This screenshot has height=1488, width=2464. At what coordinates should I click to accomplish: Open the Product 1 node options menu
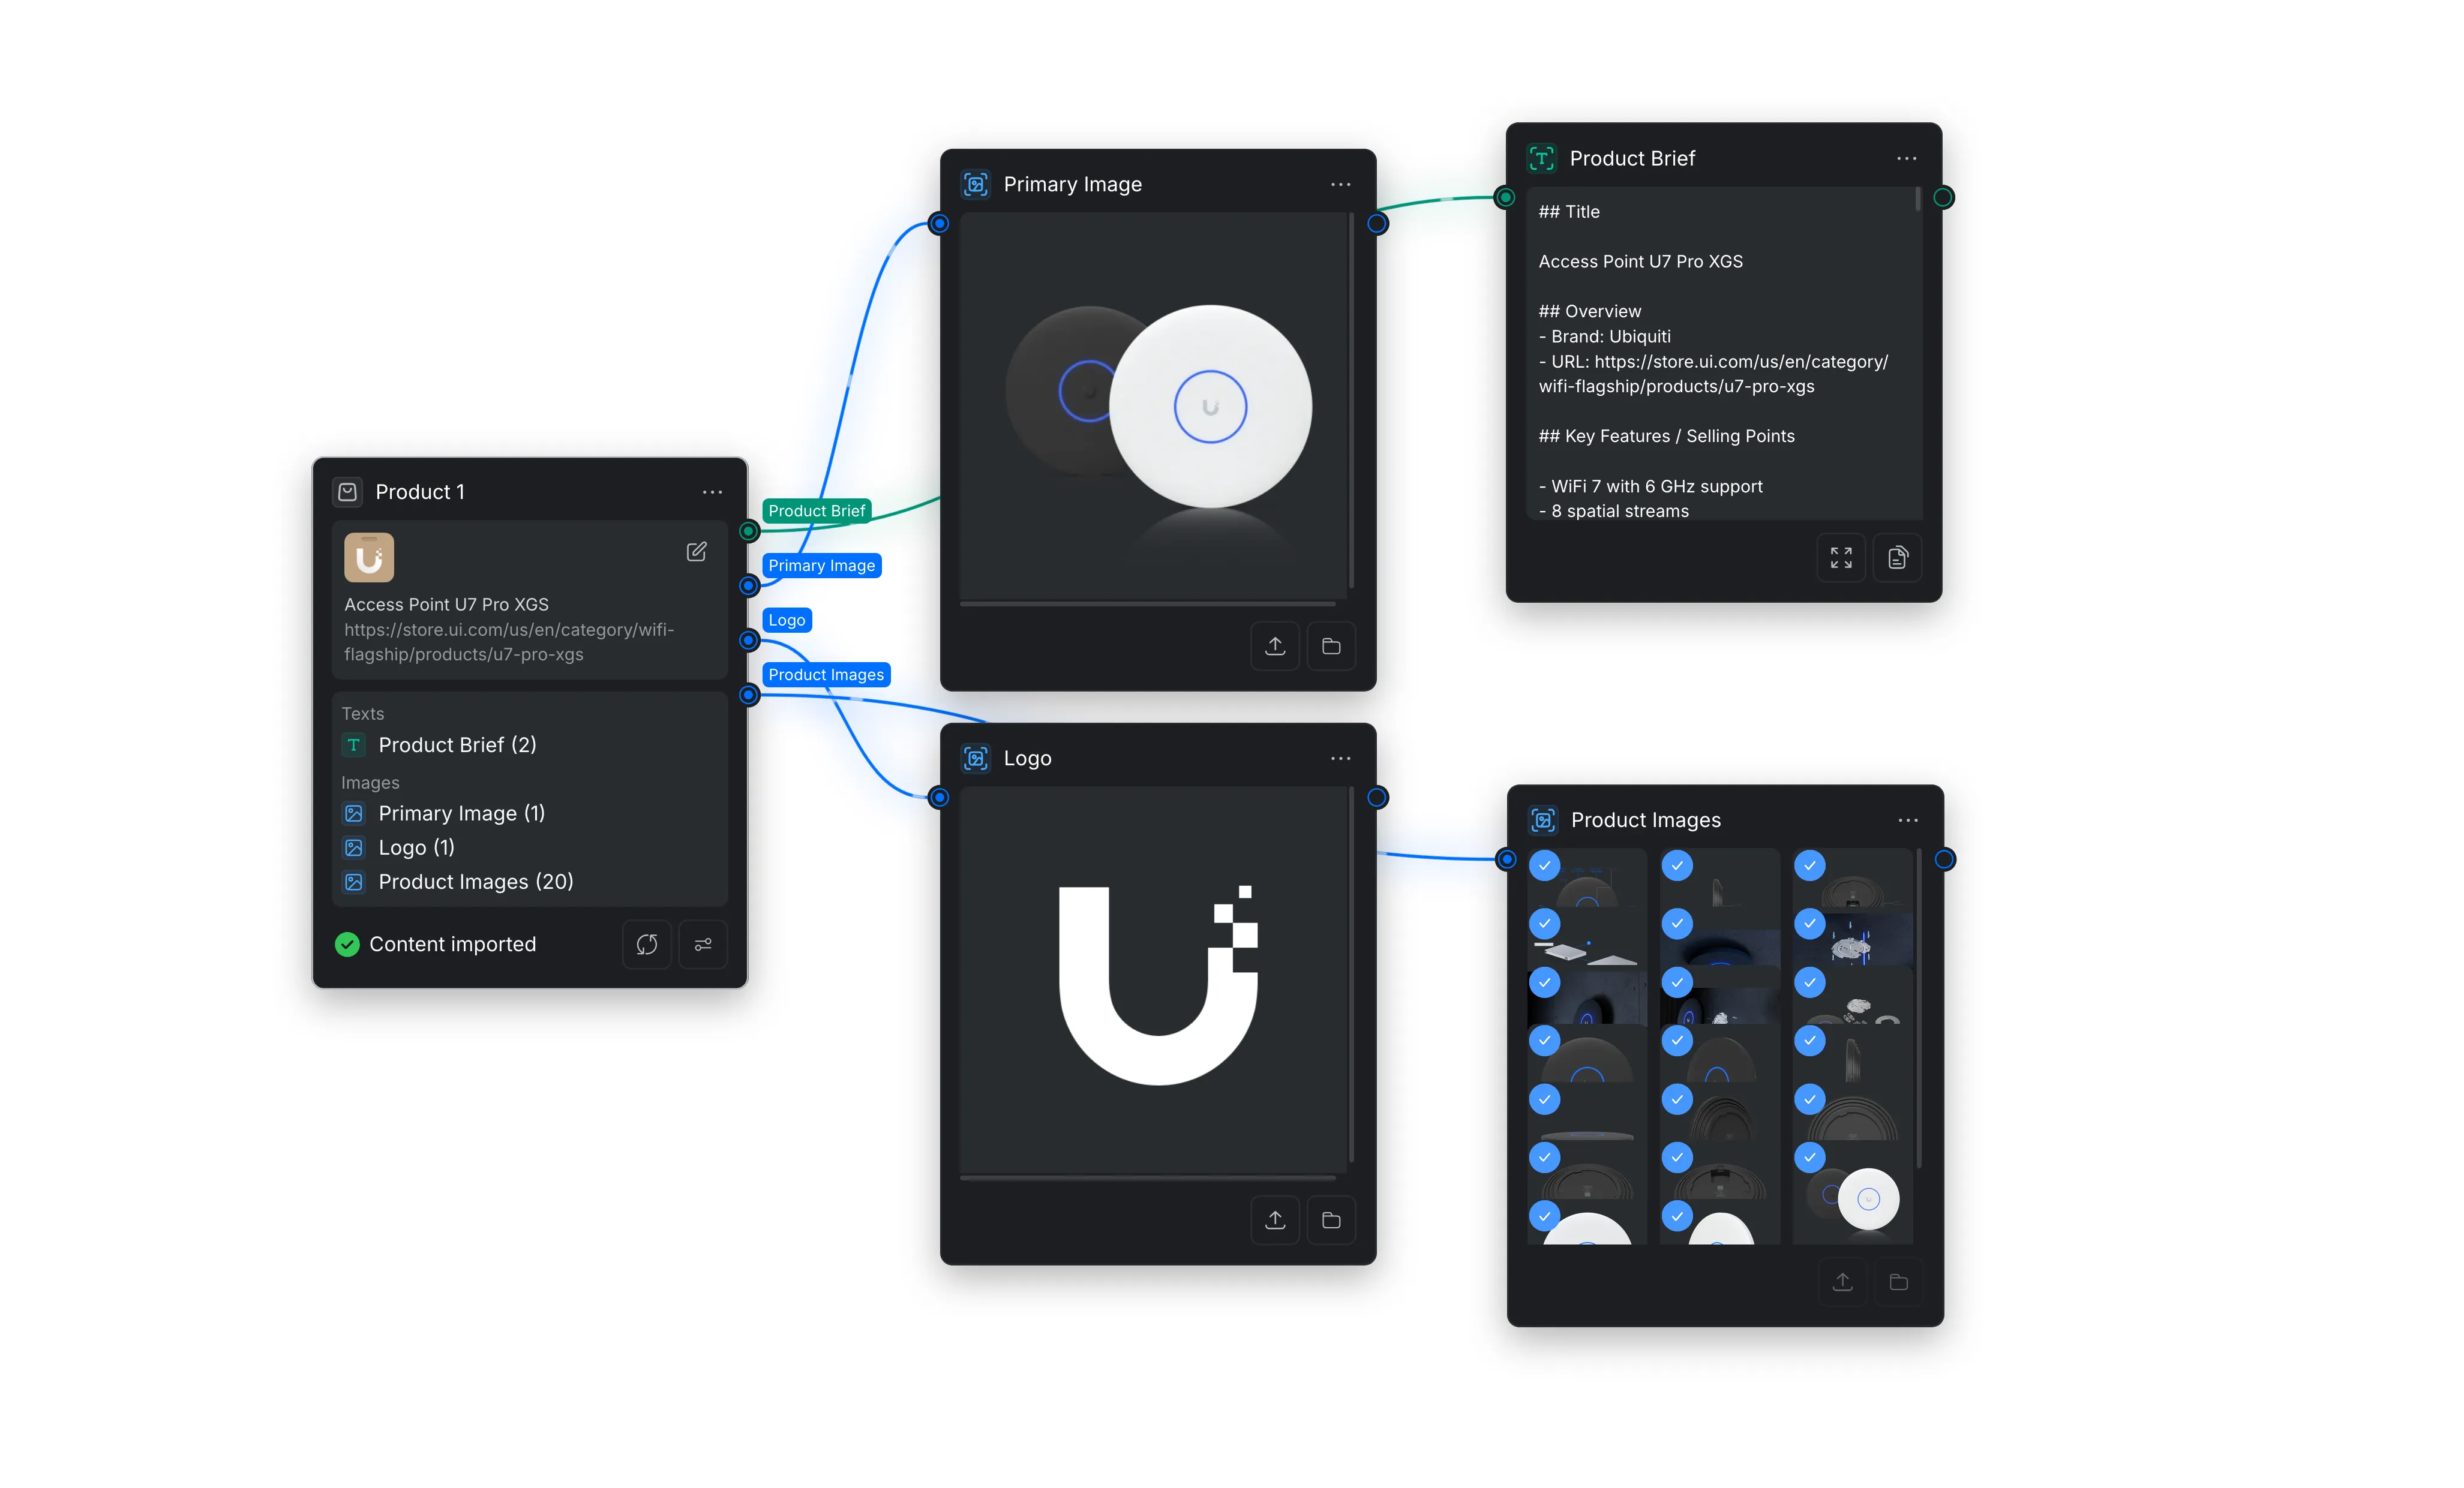[712, 492]
